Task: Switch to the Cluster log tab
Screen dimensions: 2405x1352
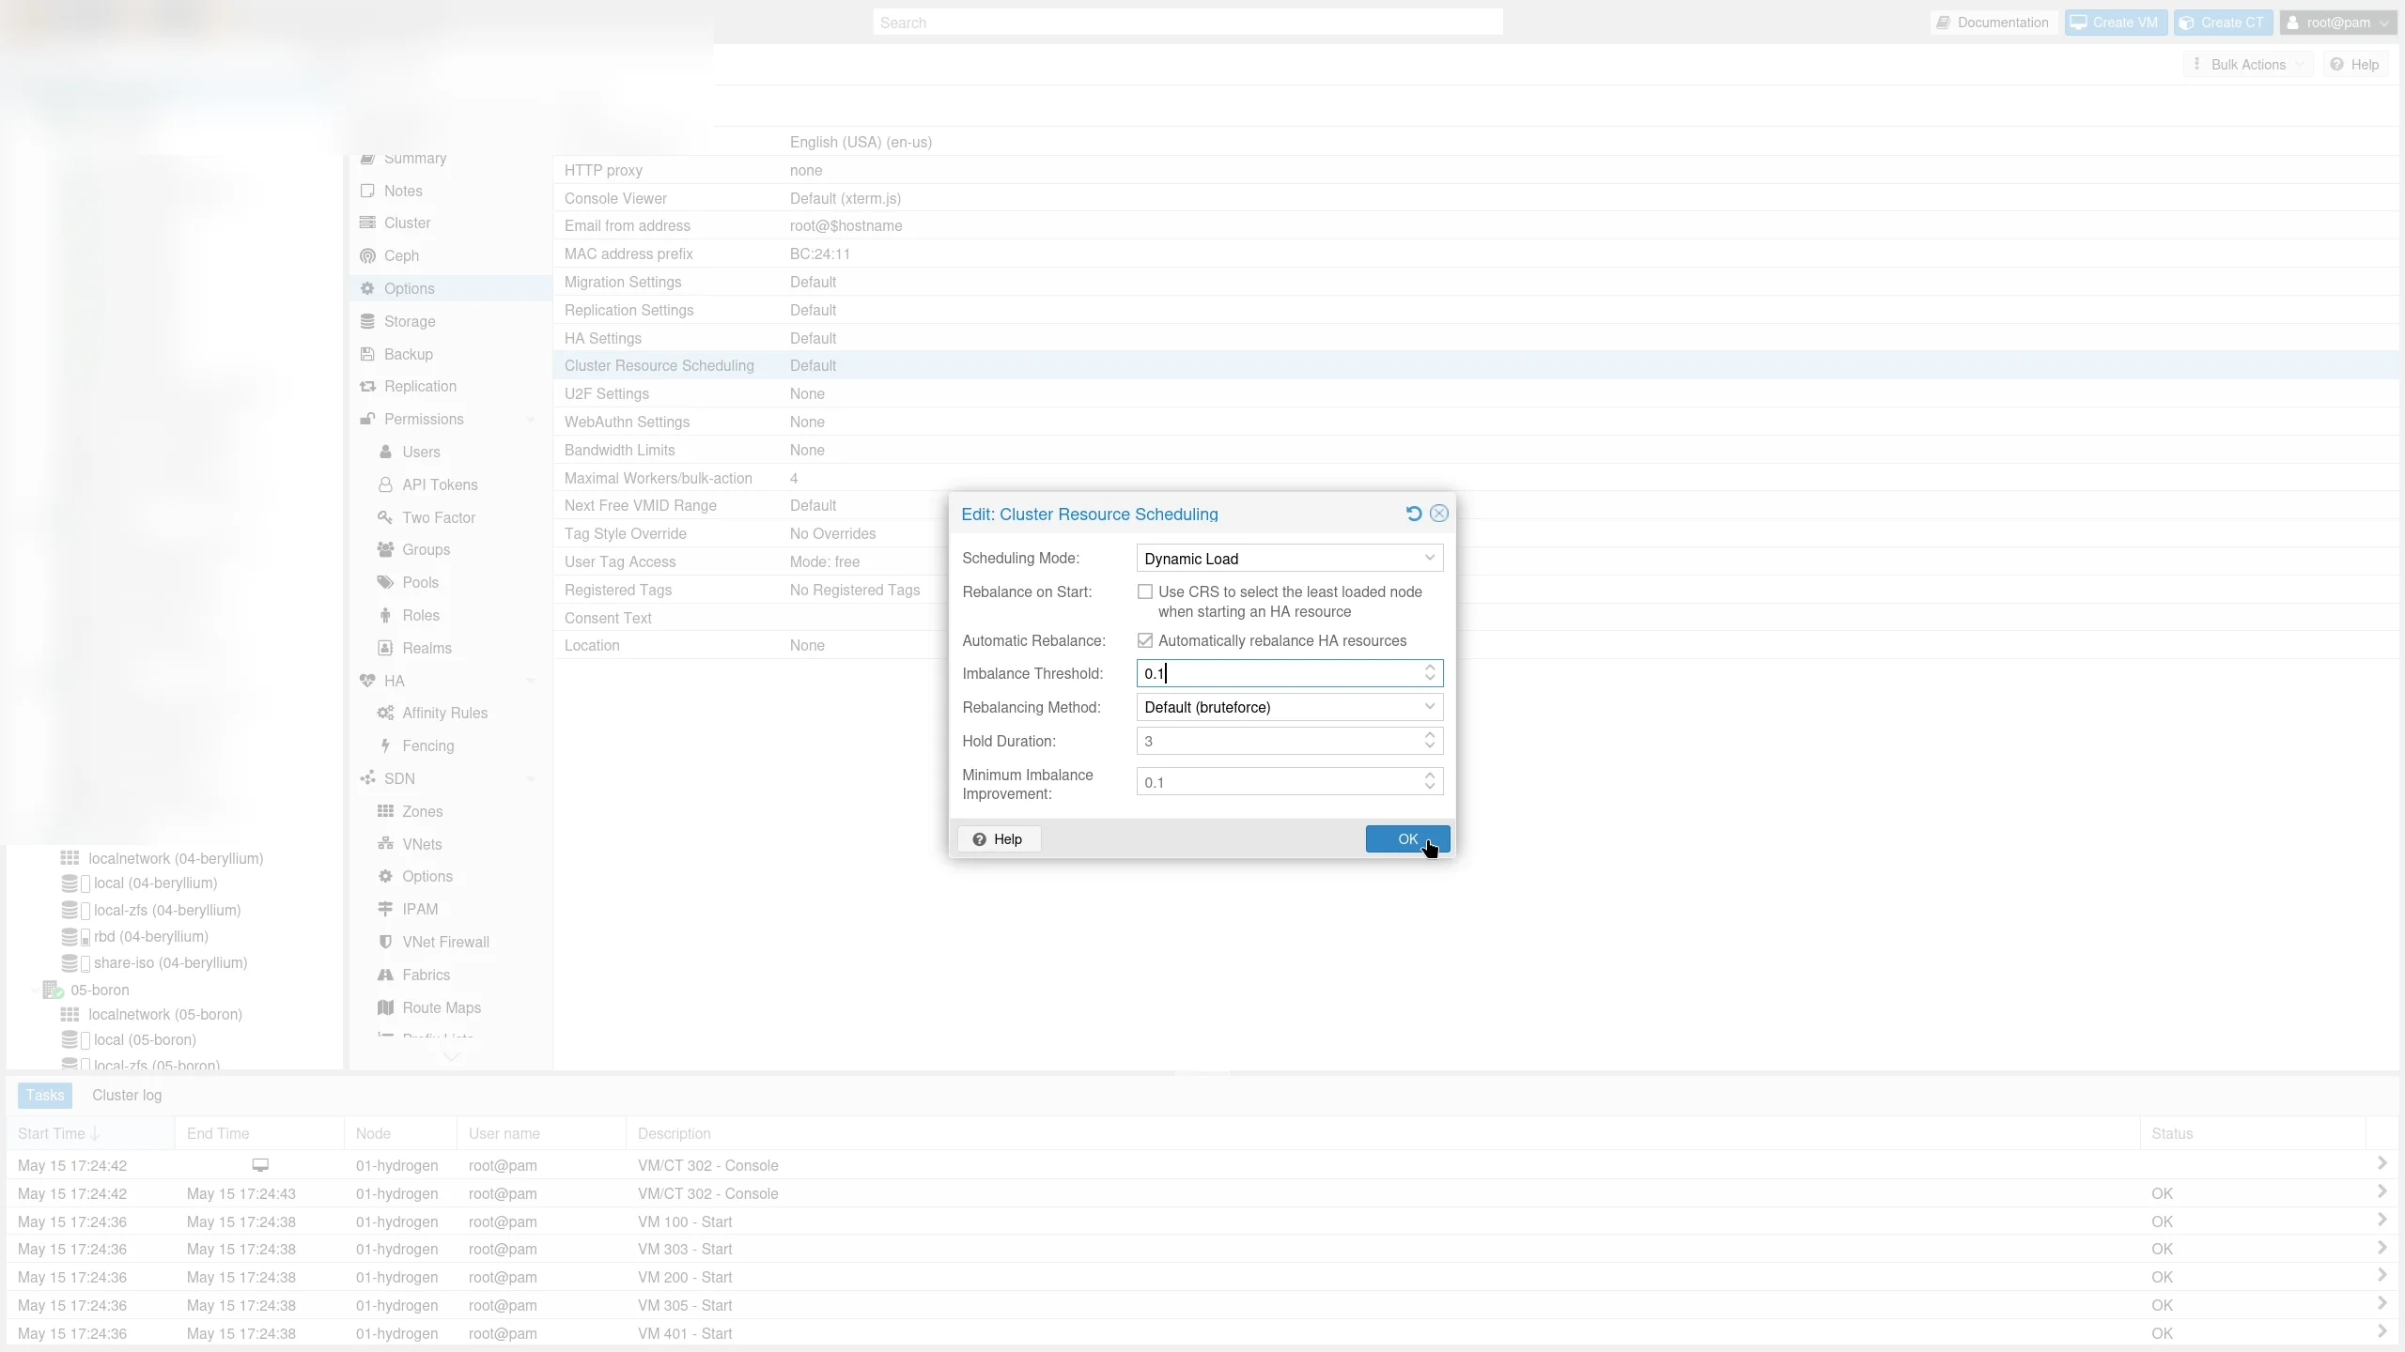Action: pyautogui.click(x=127, y=1095)
